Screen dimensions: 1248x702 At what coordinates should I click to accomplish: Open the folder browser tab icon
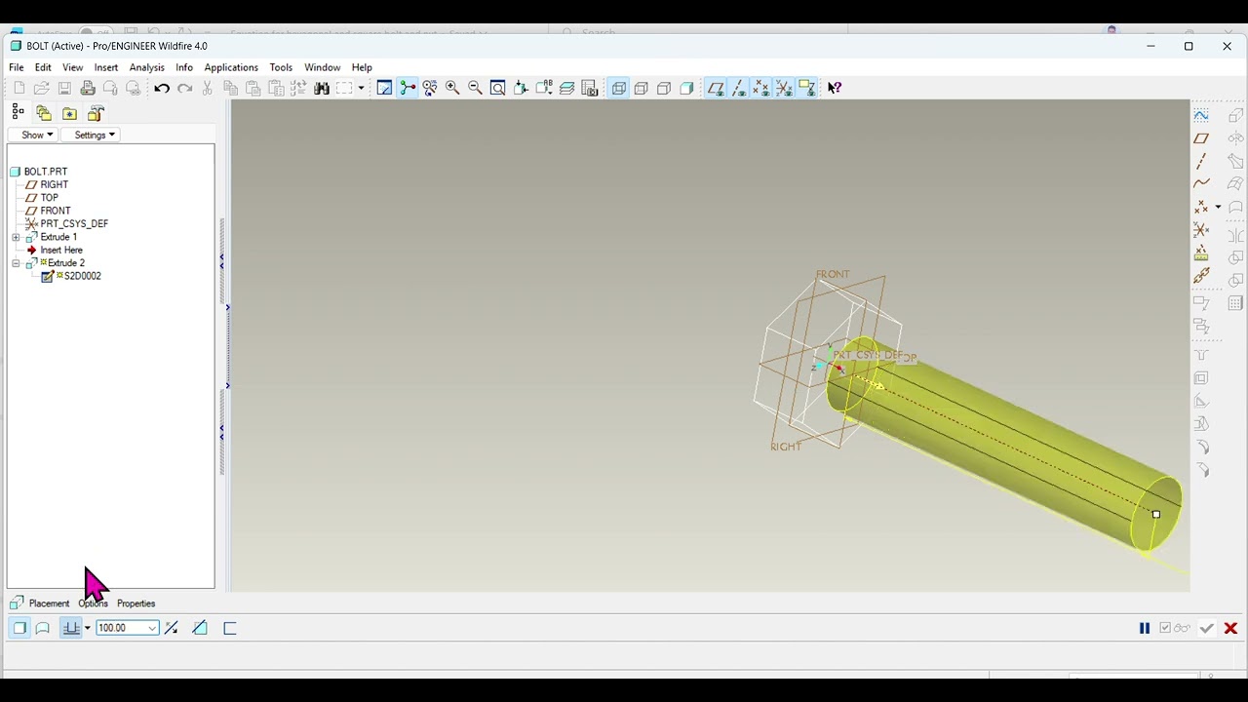tap(44, 113)
